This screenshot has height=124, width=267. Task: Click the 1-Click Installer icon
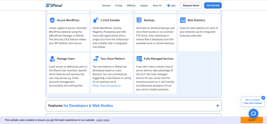[x=96, y=20]
